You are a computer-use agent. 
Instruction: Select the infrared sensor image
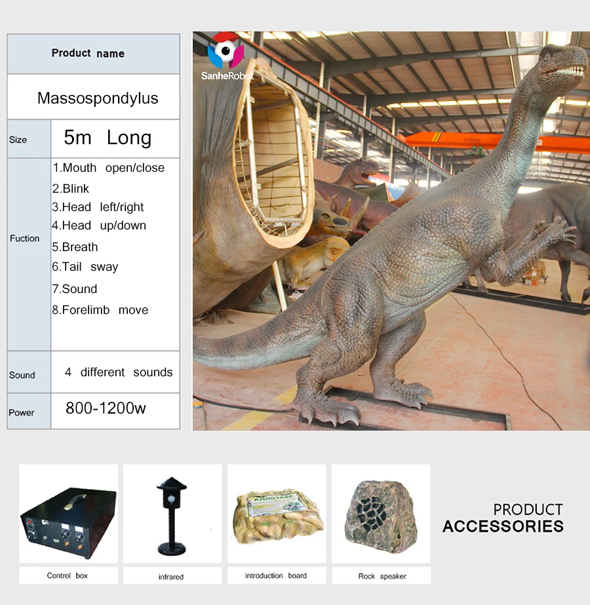(x=172, y=514)
